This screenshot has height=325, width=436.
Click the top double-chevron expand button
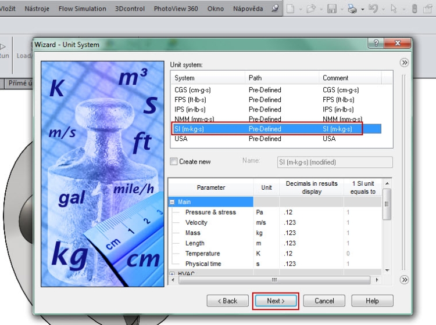(x=404, y=63)
